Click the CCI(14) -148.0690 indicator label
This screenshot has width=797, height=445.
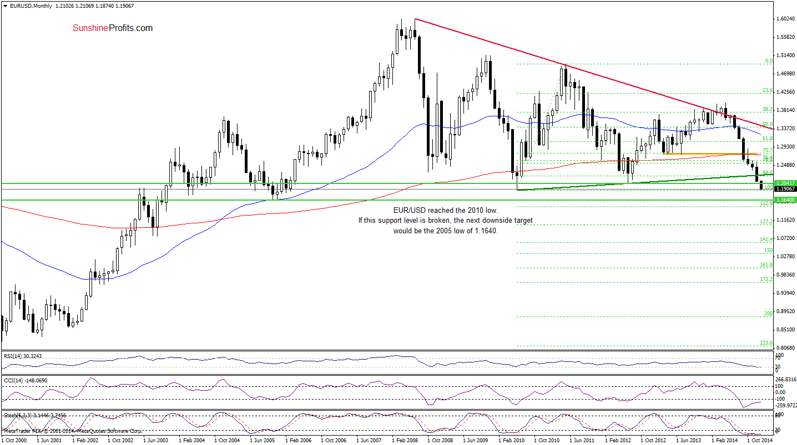26,380
